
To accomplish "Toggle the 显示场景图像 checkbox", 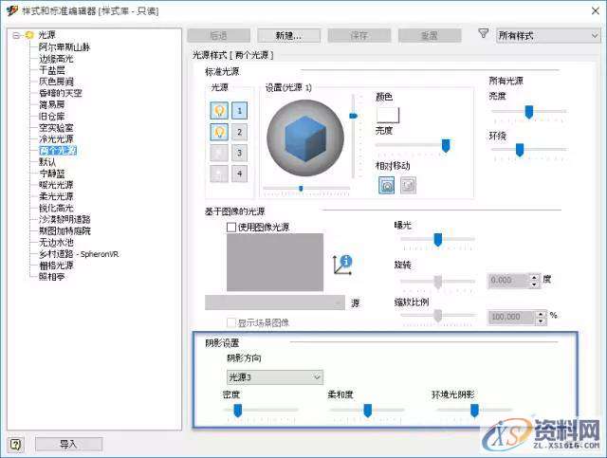I will tap(231, 322).
